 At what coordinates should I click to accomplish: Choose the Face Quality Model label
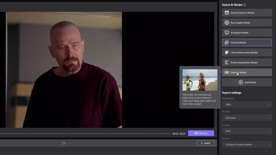(x=240, y=23)
